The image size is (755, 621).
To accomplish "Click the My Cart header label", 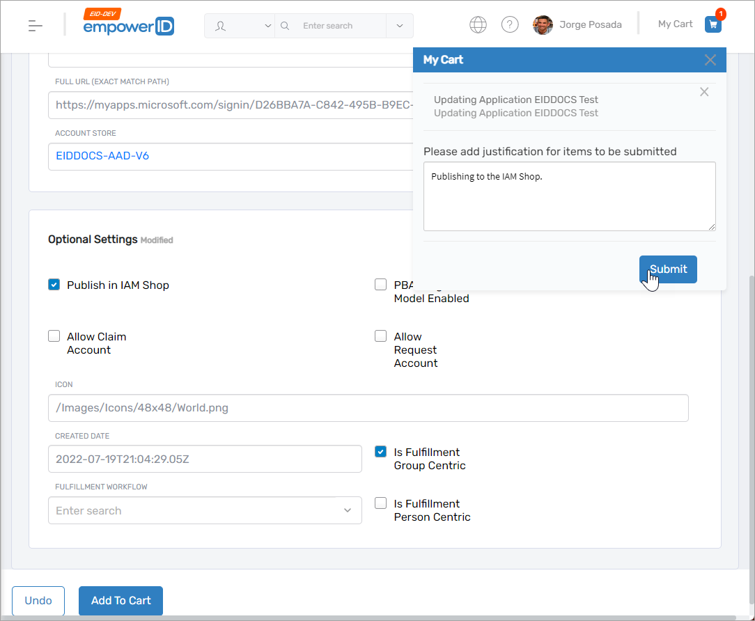I will [x=675, y=24].
